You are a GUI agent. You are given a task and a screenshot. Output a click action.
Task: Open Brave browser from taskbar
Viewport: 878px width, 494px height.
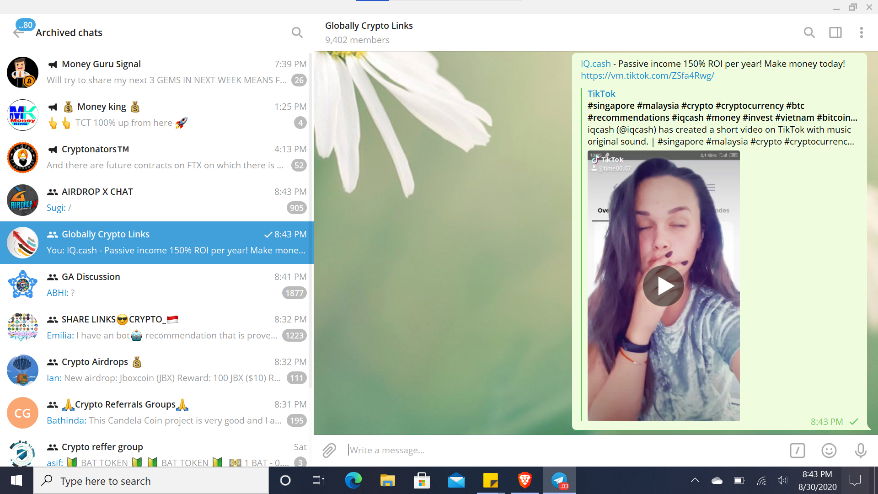(525, 480)
